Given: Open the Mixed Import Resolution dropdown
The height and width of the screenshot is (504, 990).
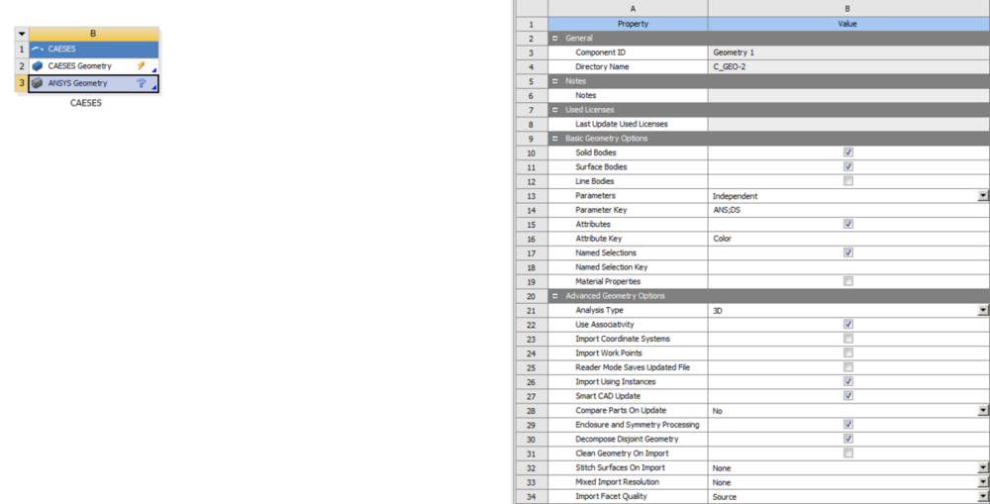Looking at the screenshot, I should [983, 482].
